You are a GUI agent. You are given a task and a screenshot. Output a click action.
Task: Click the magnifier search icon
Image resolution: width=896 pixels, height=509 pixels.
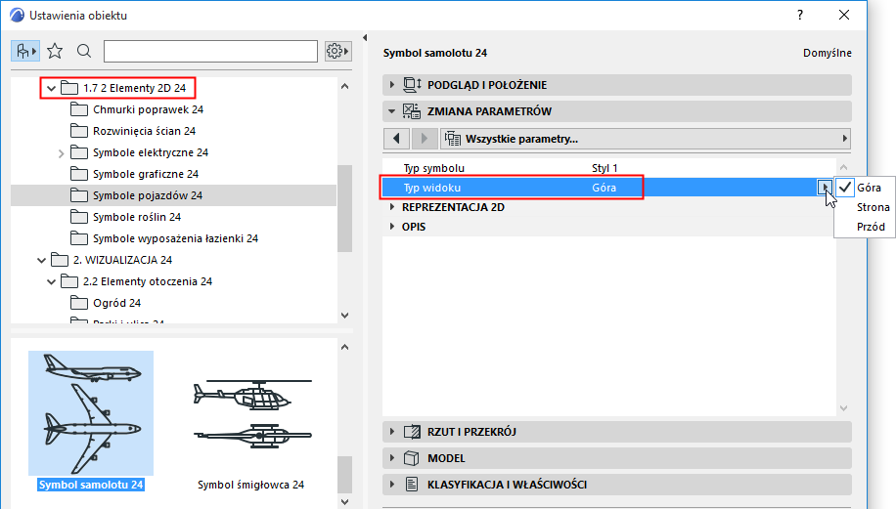[84, 51]
